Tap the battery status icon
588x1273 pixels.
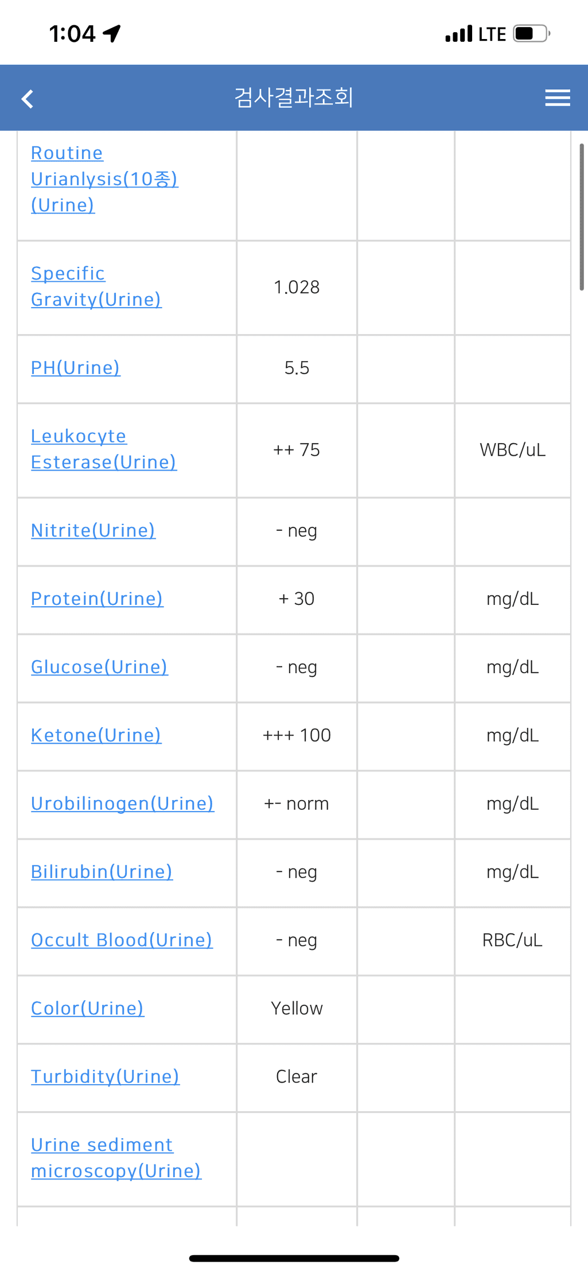click(532, 34)
